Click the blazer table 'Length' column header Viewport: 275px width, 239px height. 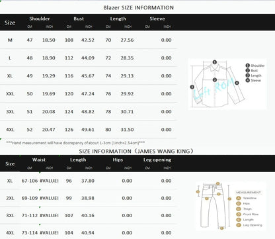pos(118,19)
